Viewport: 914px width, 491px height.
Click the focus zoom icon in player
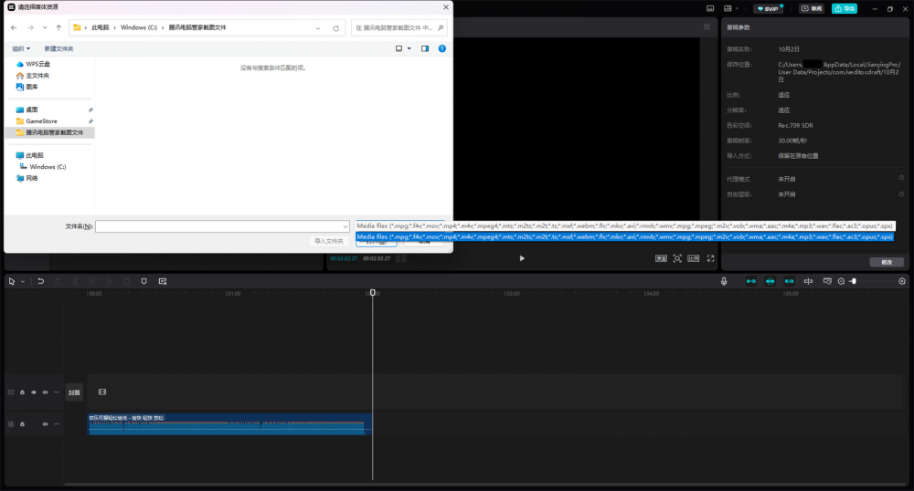677,258
